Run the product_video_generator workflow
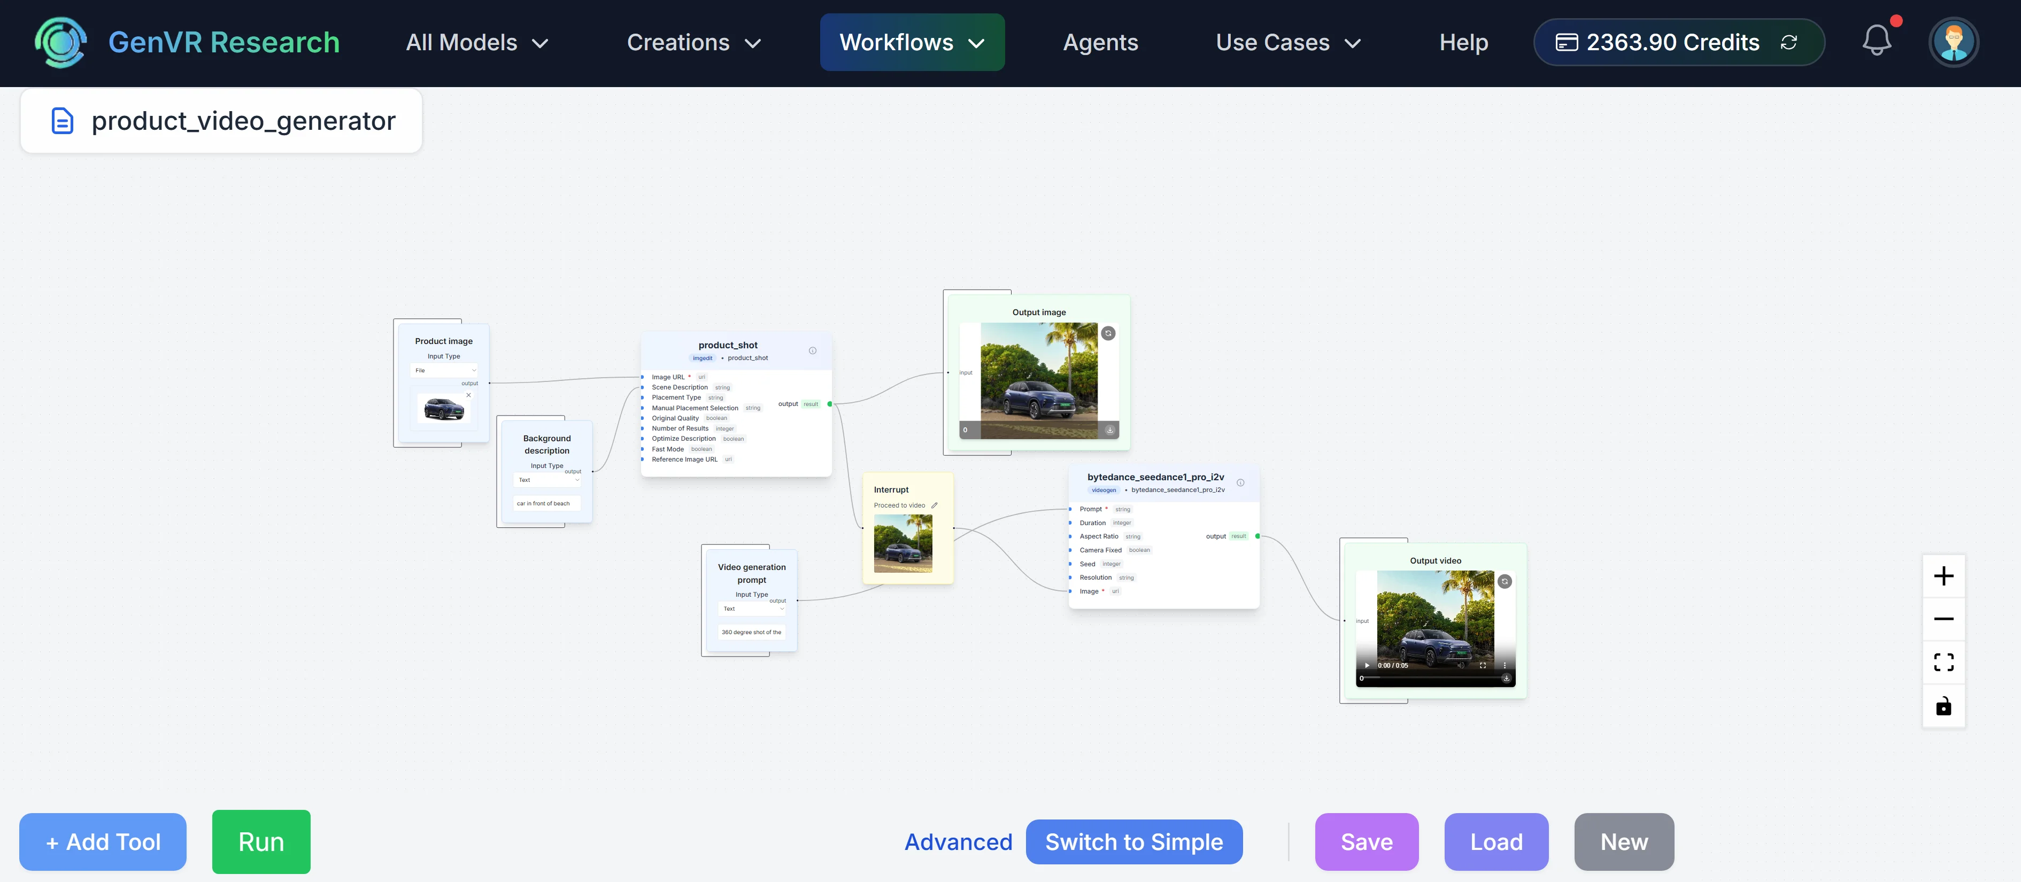 (x=260, y=841)
